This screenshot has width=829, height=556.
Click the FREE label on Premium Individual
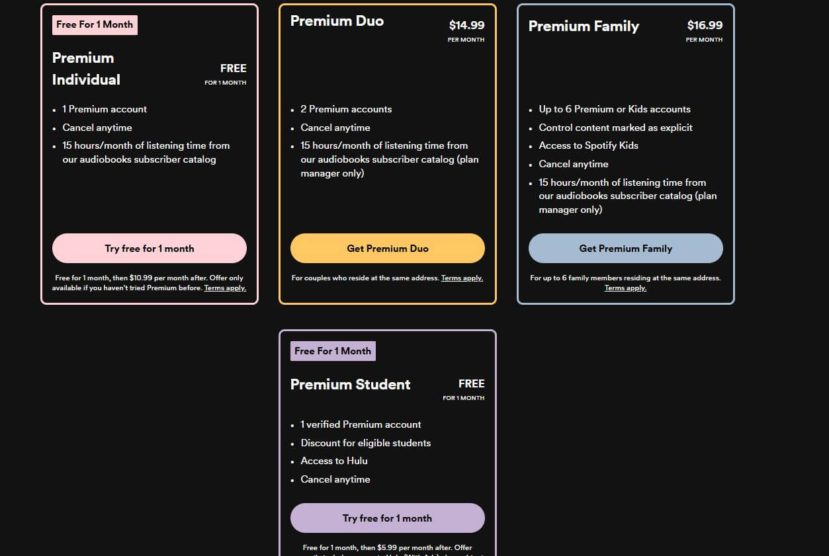pyautogui.click(x=234, y=68)
